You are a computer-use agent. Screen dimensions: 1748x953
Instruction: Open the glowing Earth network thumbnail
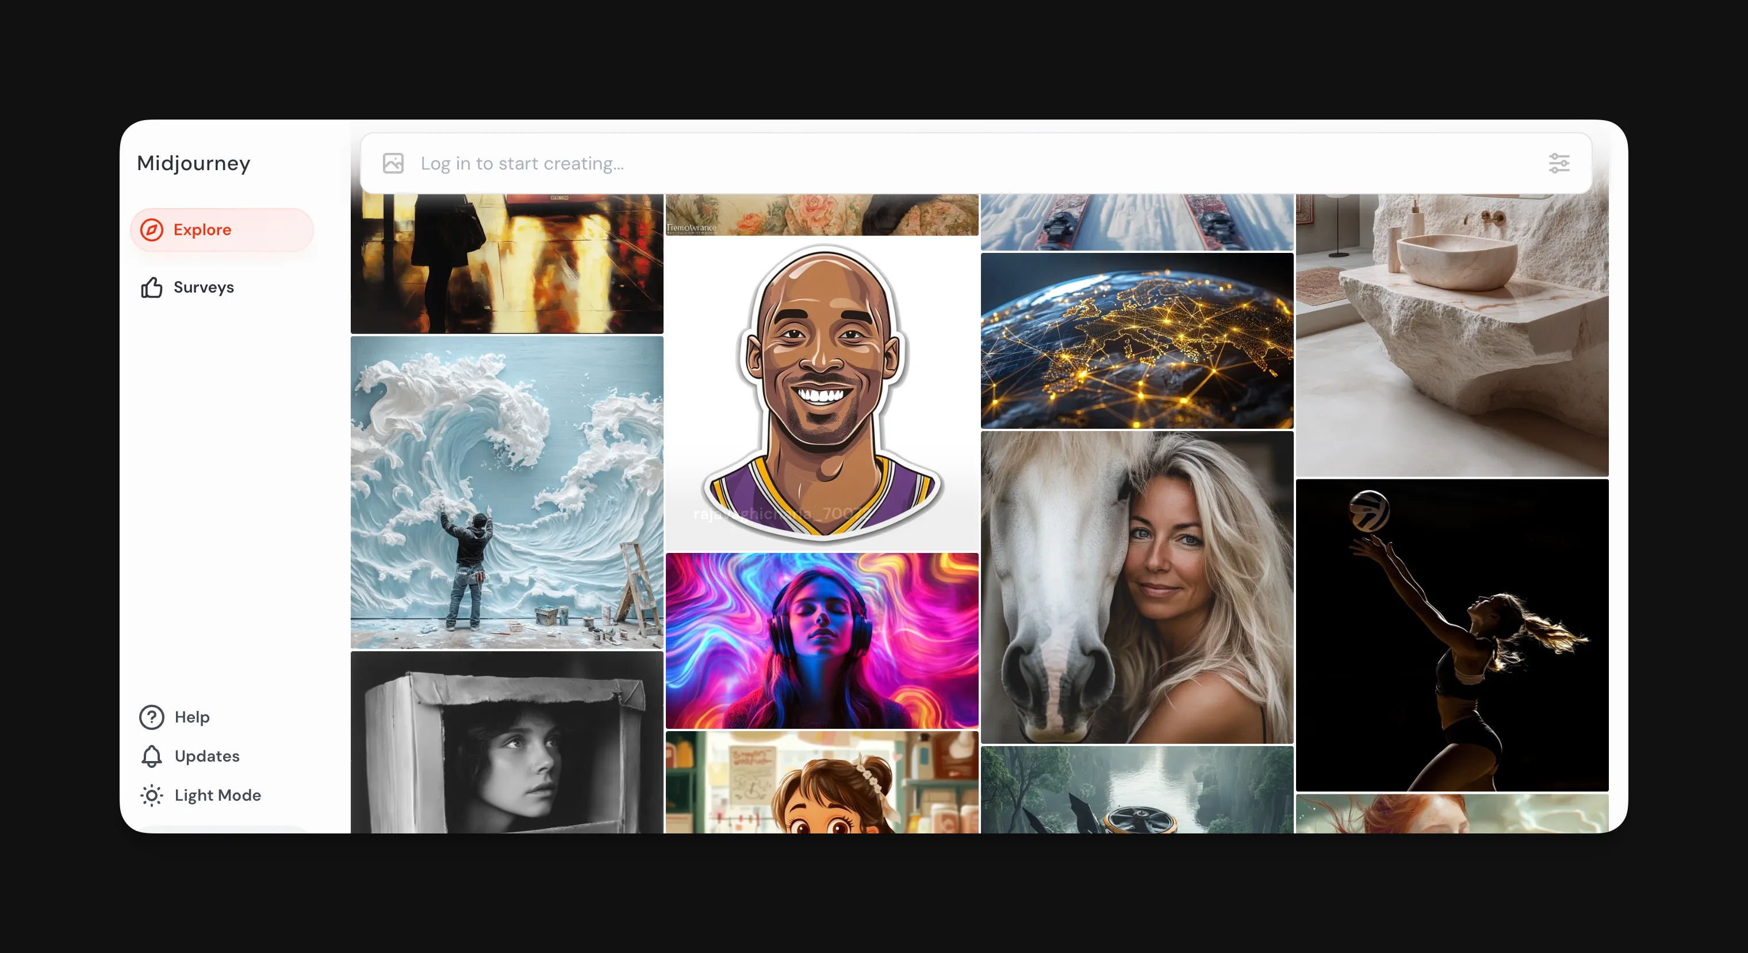point(1137,340)
